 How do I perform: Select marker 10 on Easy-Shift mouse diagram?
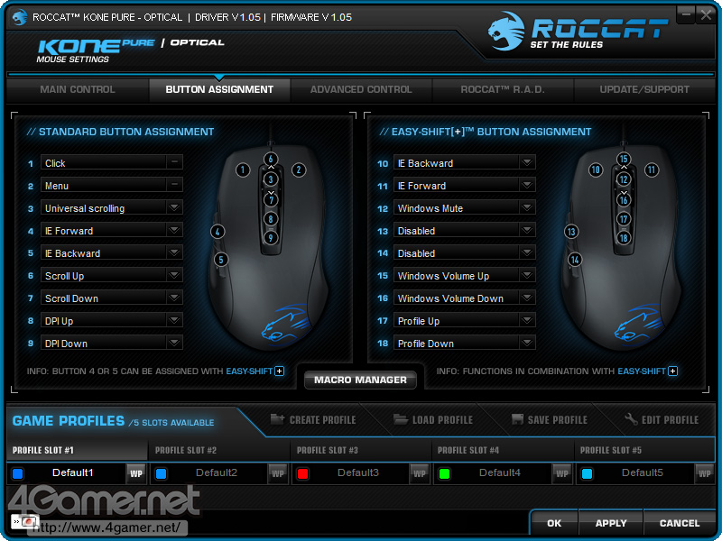[x=596, y=170]
